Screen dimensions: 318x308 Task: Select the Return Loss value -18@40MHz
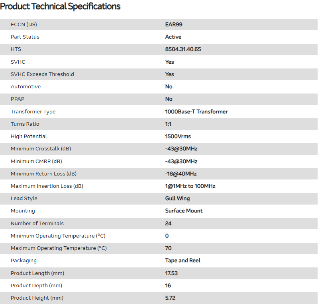181,174
